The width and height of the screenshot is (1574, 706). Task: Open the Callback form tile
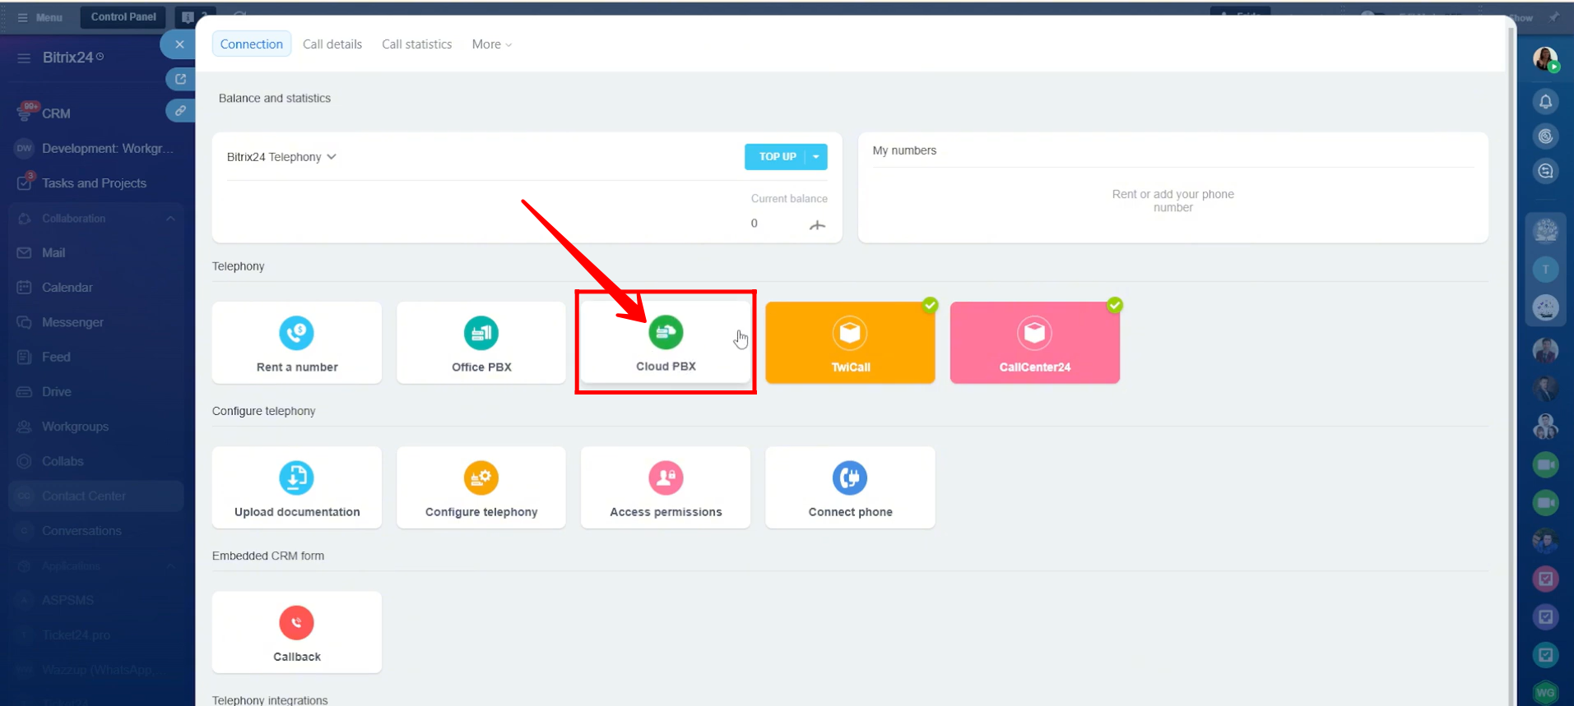pos(296,632)
